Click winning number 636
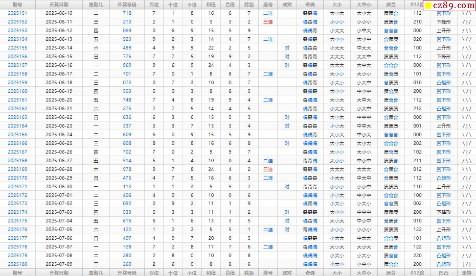Viewport: 476px width, 276px height. 127,117
